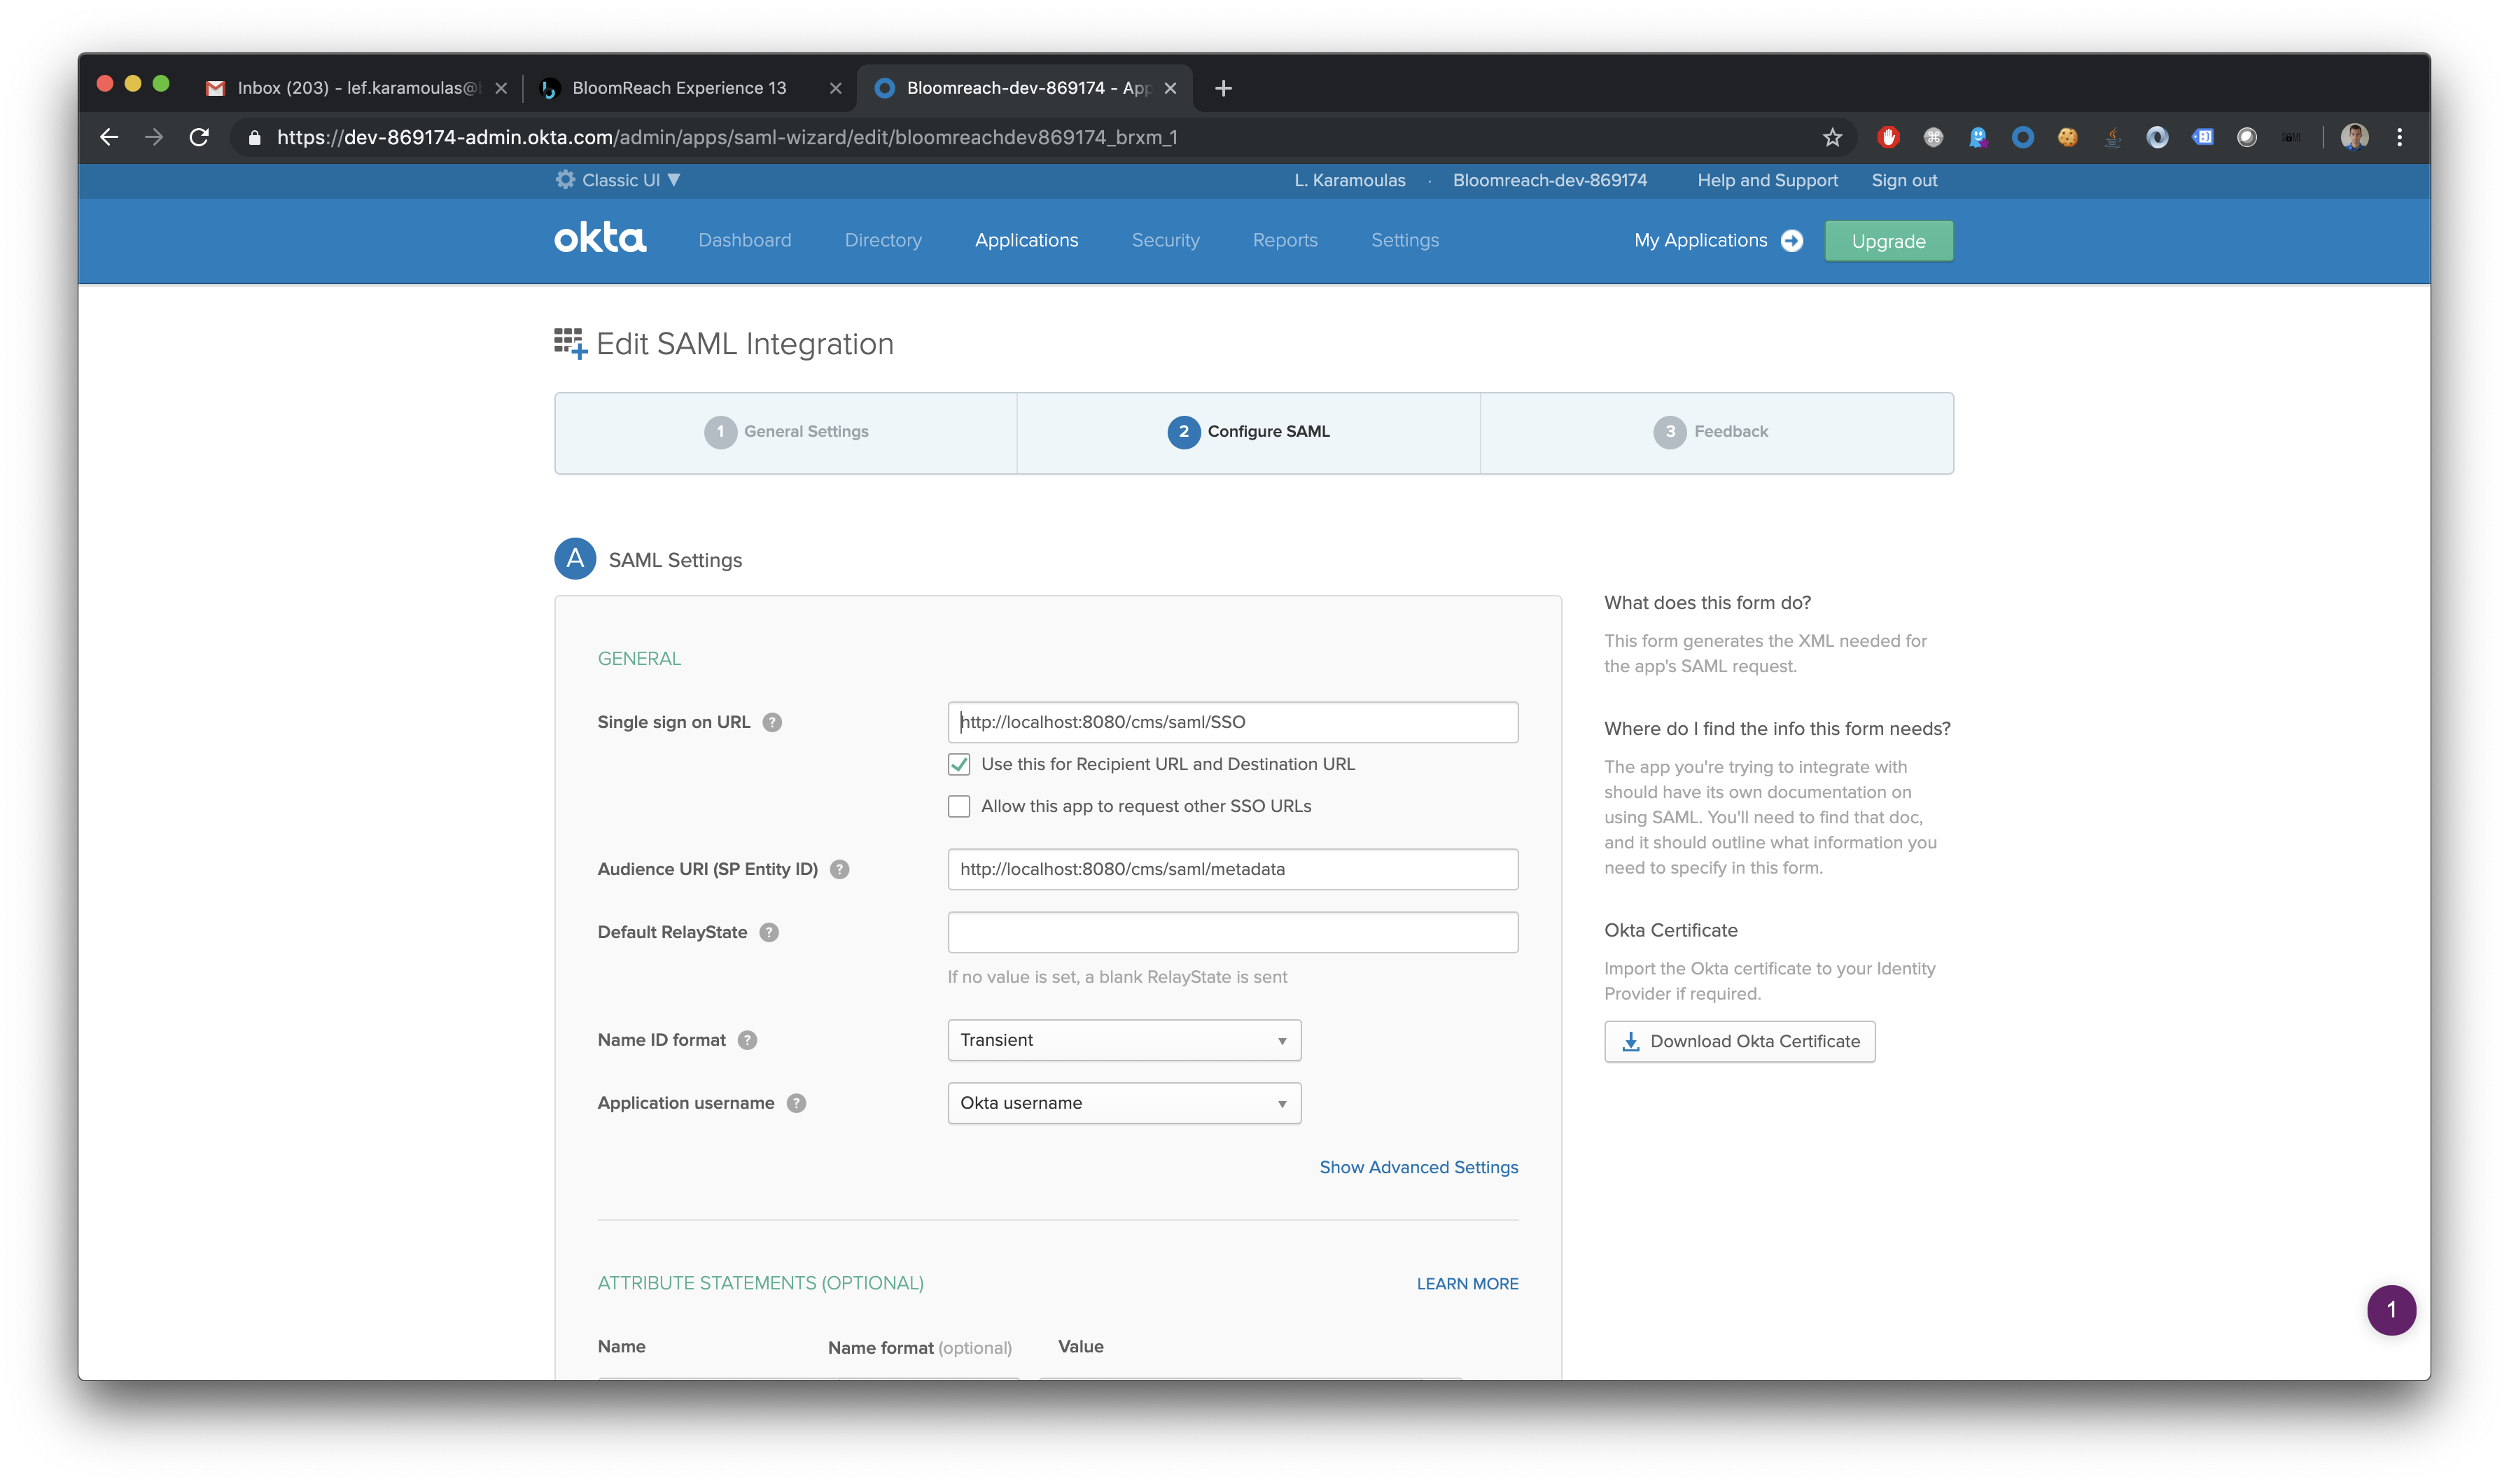The height and width of the screenshot is (1484, 2509).
Task: Click help icon next to Default RelayState
Action: coord(769,932)
